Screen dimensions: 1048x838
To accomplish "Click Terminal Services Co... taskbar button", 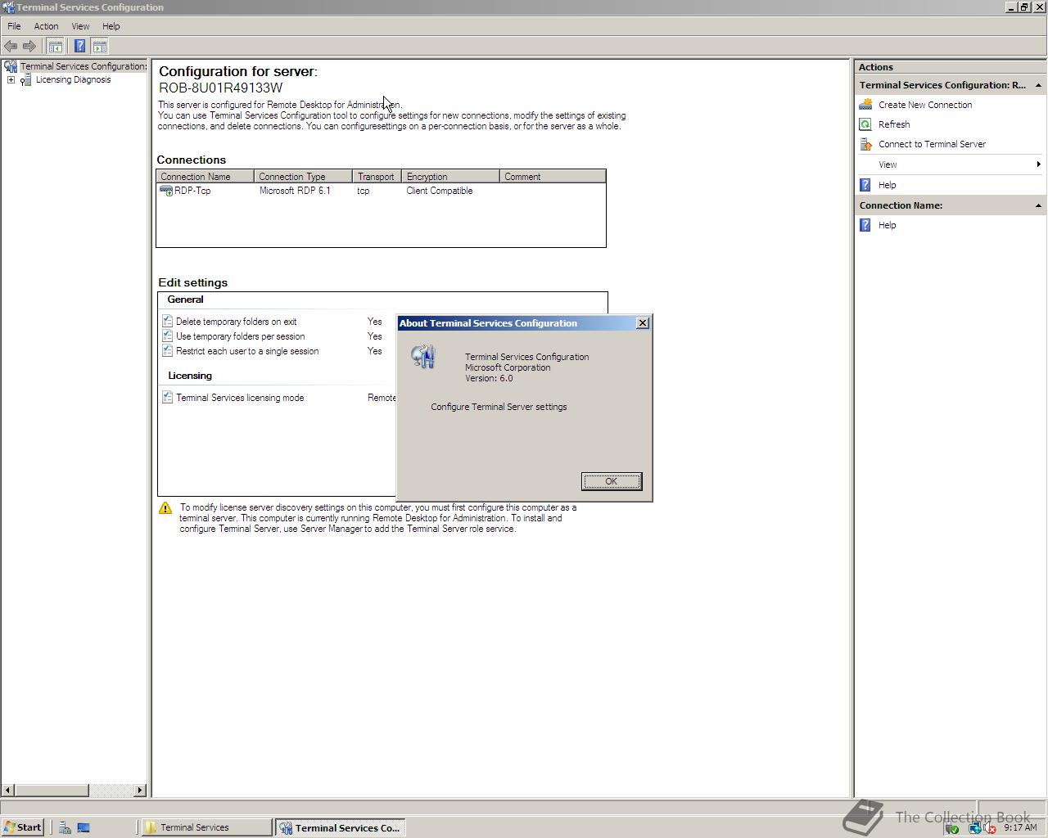I will pyautogui.click(x=340, y=827).
